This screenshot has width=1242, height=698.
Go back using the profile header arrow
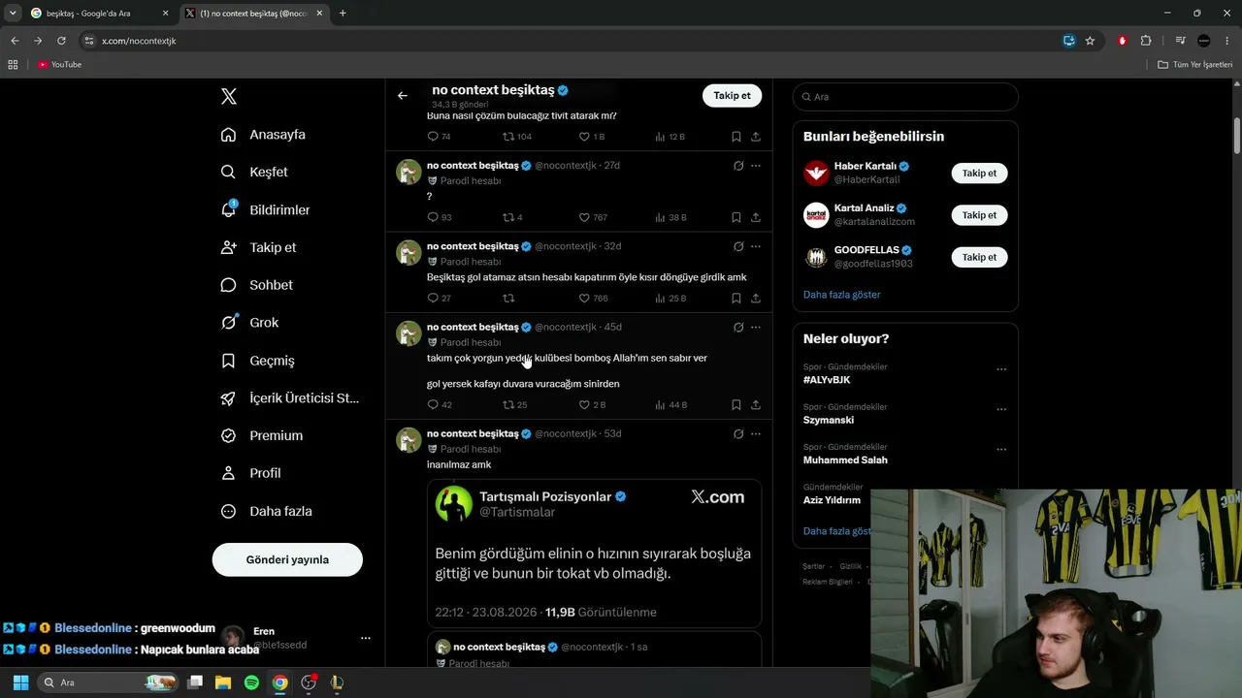pyautogui.click(x=403, y=96)
